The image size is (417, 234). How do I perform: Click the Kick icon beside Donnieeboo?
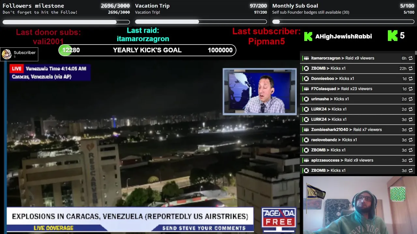pos(306,79)
